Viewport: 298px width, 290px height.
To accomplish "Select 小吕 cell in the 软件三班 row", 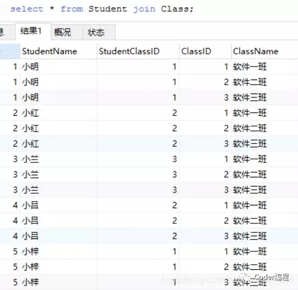I will [59, 236].
